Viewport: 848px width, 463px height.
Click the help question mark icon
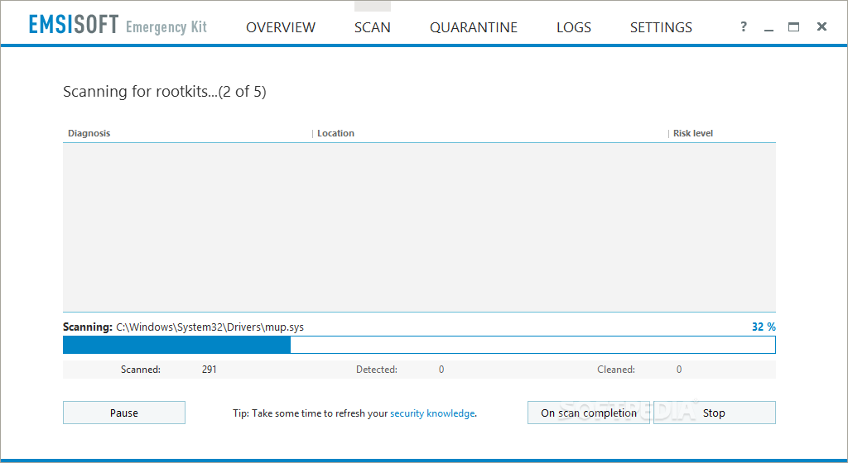(x=744, y=26)
